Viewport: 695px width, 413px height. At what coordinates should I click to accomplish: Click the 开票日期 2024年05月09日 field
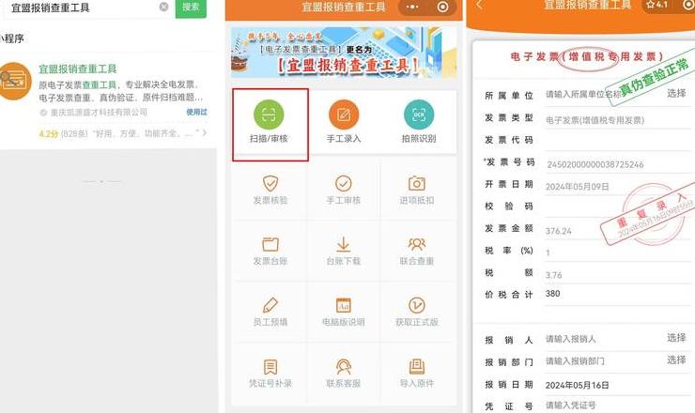577,187
